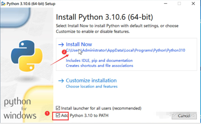The height and width of the screenshot is (124, 201).
Task: Click the disabled maximize button
Action: [x=179, y=4]
